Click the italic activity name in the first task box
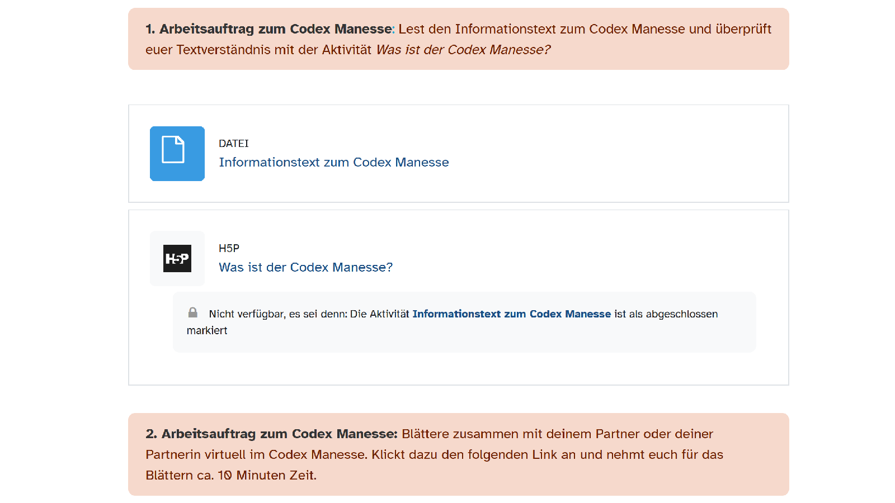Image resolution: width=895 pixels, height=503 pixels. pos(463,50)
